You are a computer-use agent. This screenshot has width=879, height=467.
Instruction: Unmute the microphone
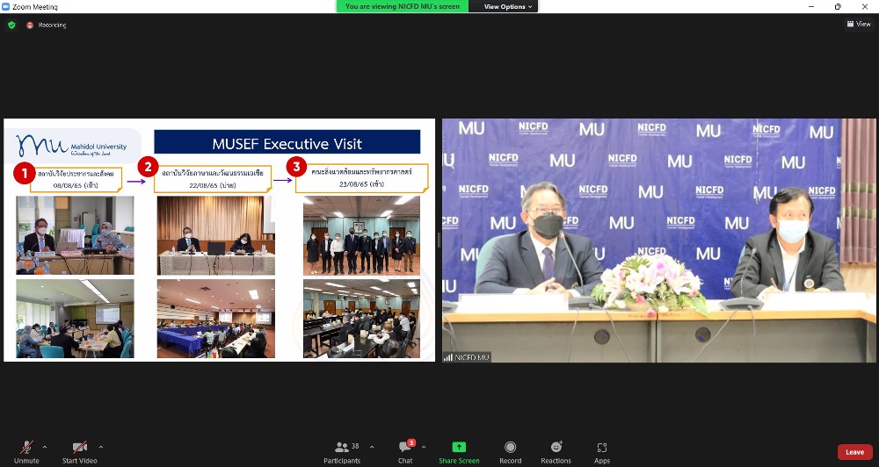pos(26,452)
